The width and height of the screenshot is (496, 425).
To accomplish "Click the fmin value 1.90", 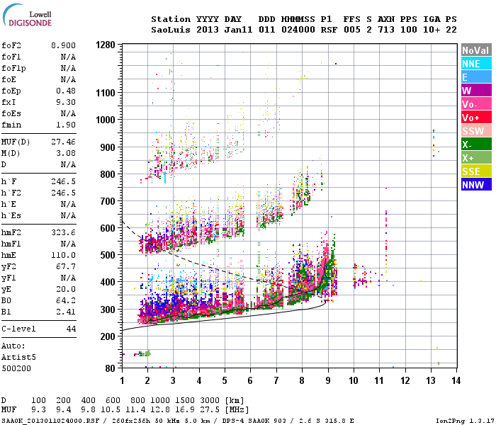I will (x=66, y=125).
